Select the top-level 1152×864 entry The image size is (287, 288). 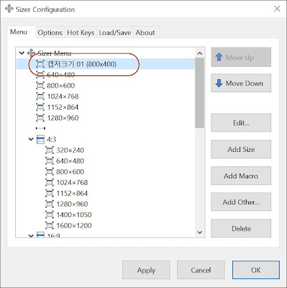[63, 107]
